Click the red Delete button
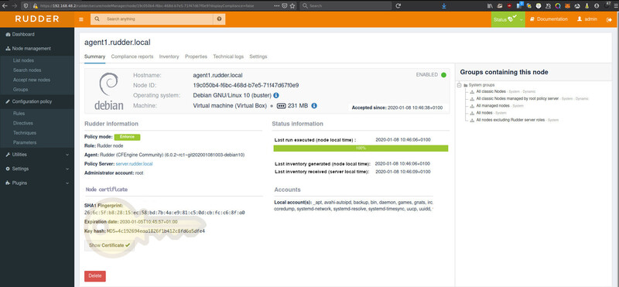Image resolution: width=619 pixels, height=287 pixels. [x=95, y=276]
